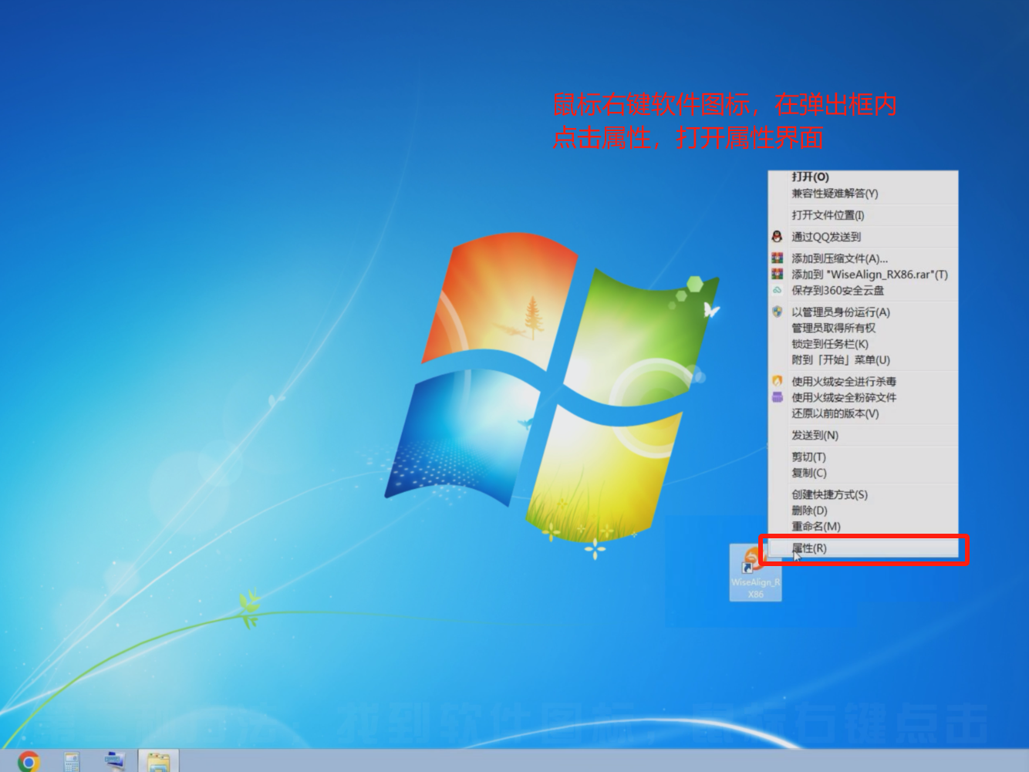Send via QQ using 通过QQ发送到
1029x772 pixels.
pos(826,237)
